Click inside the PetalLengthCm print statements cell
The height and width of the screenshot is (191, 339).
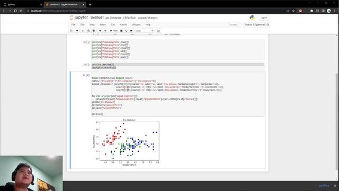(x=178, y=49)
